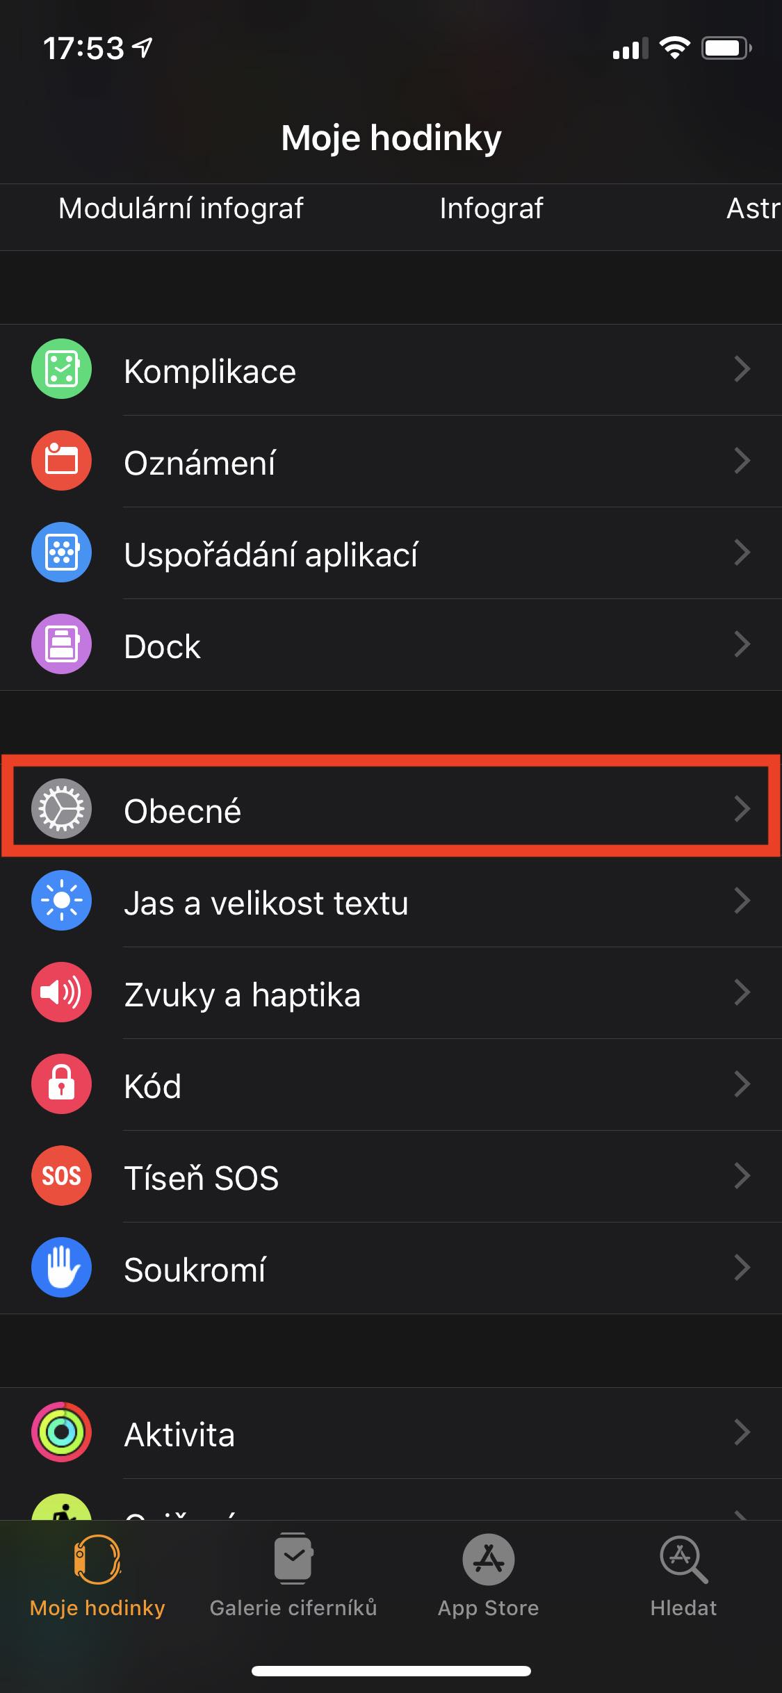Screen dimensions: 782x1693
Task: Tap the purple Dock icon
Action: [x=61, y=644]
